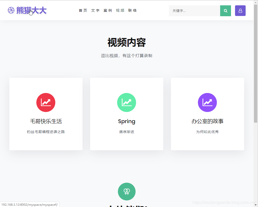Image resolution: width=258 pixels, height=207 pixels.
Task: Open the 文字 navigation link
Action: pyautogui.click(x=95, y=10)
